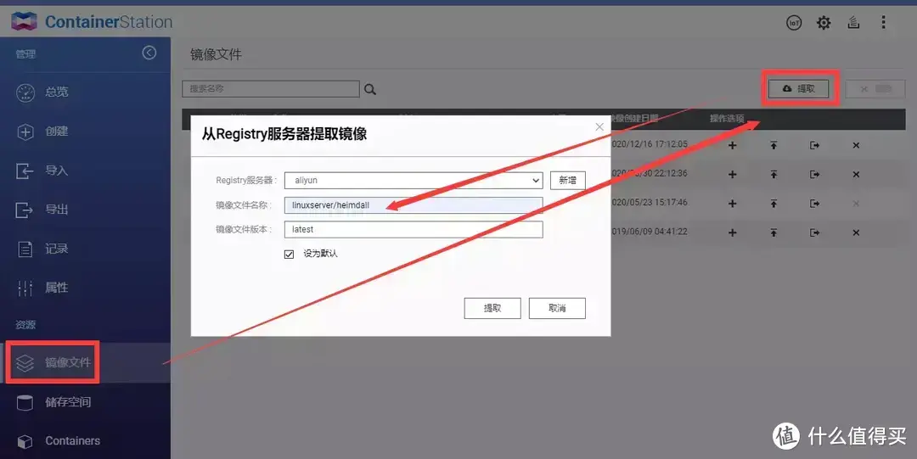Click the magnifier search icon
Screen dimensions: 917x459
pos(369,89)
